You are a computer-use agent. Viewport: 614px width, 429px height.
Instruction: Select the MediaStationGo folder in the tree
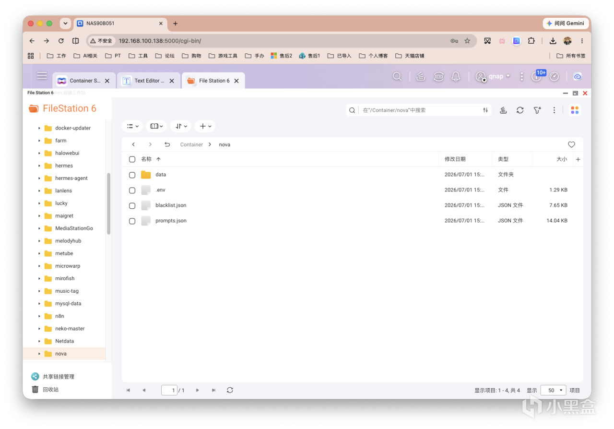[74, 228]
